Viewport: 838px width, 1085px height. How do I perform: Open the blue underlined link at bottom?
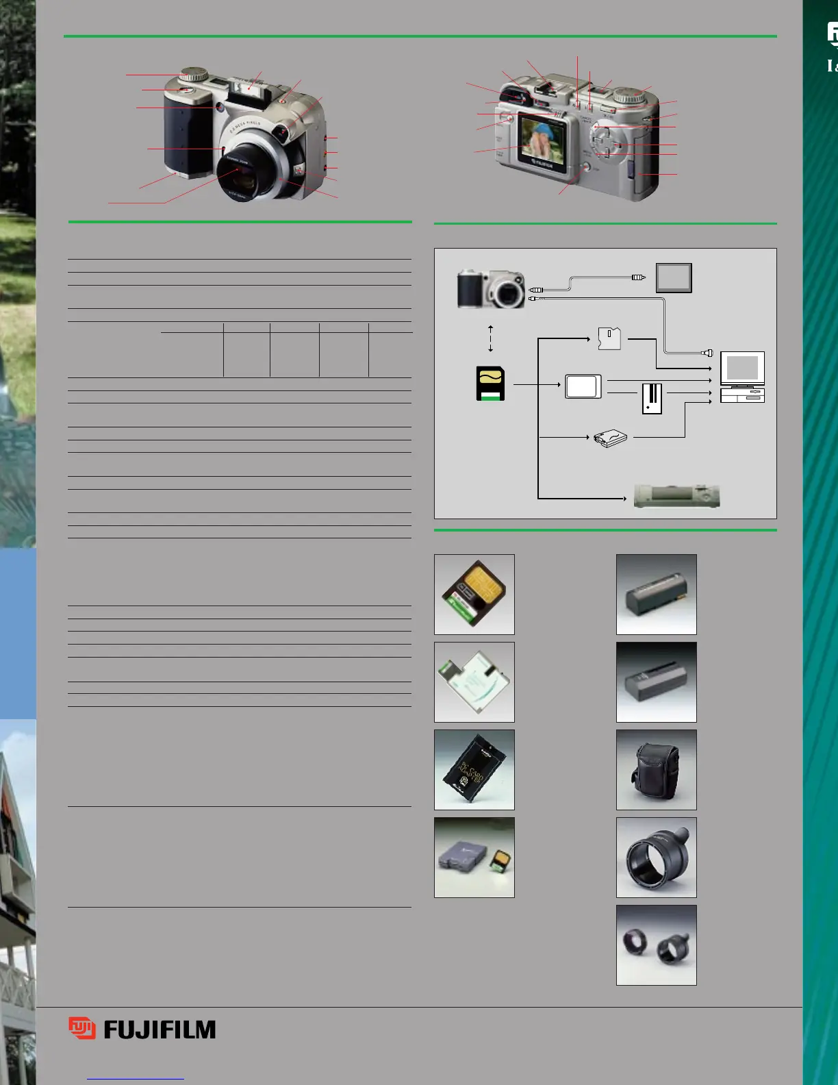coord(136,1079)
